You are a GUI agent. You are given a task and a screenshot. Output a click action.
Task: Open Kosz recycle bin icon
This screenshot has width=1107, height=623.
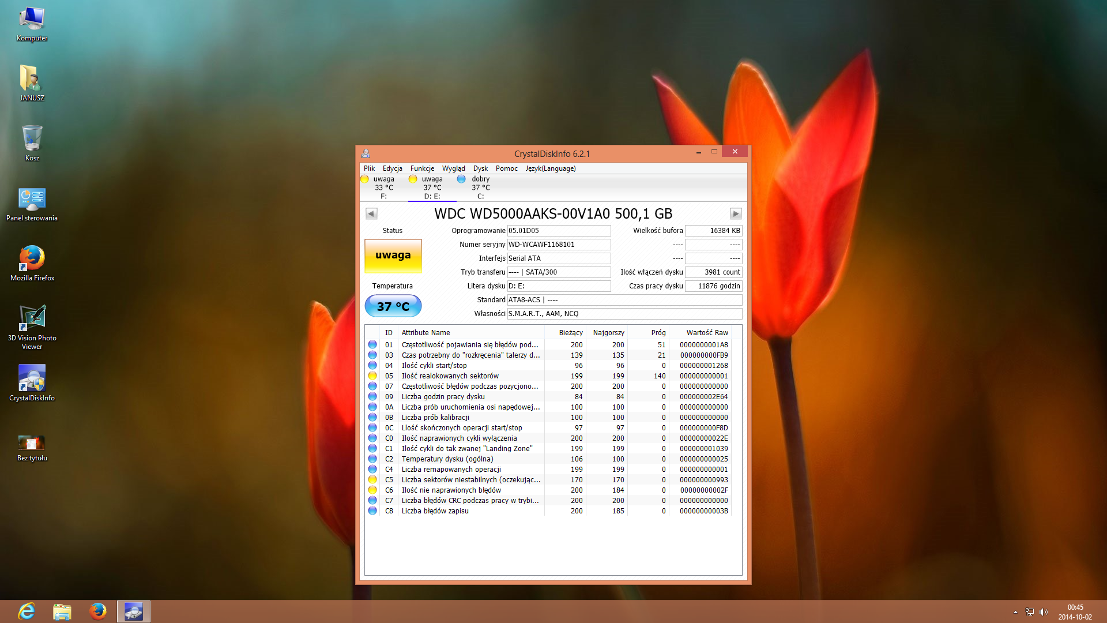(x=32, y=144)
